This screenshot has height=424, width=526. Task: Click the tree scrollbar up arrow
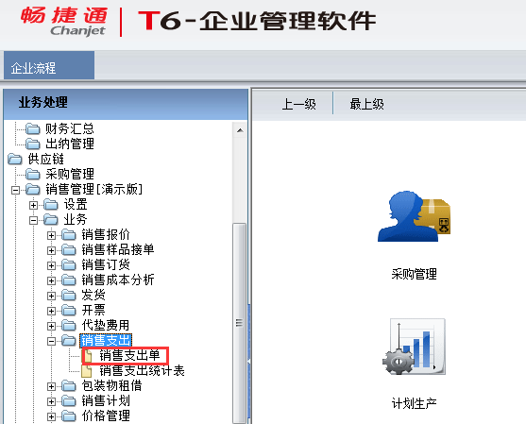click(x=240, y=130)
